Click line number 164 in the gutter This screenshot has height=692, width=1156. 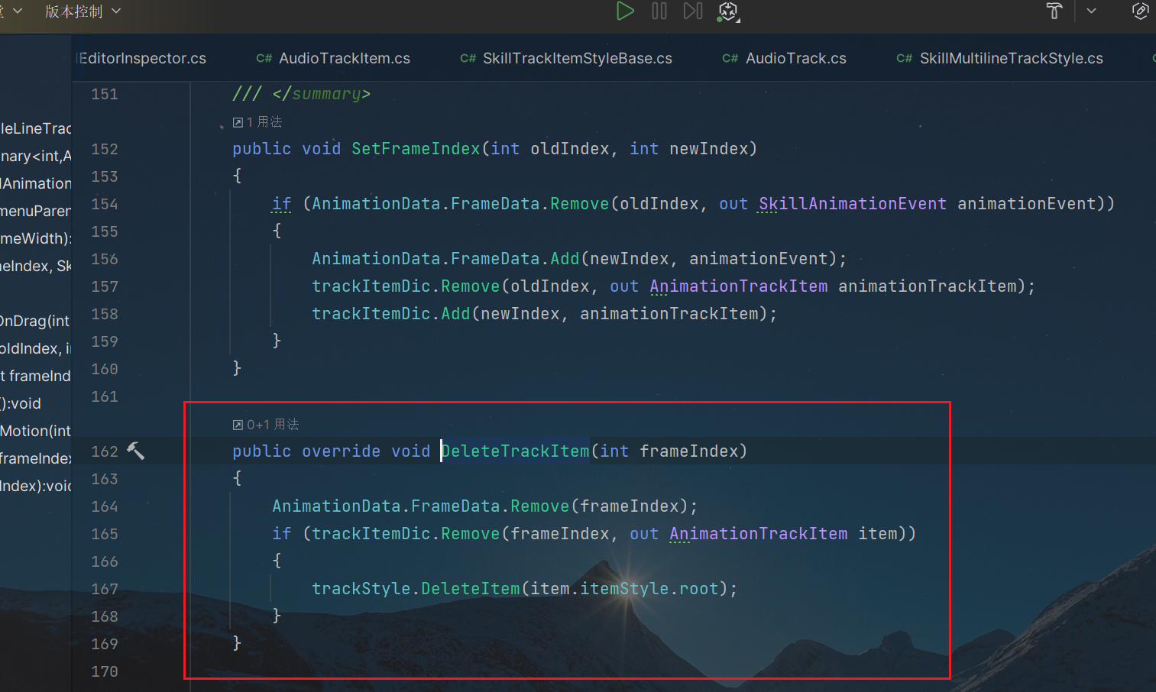105,506
